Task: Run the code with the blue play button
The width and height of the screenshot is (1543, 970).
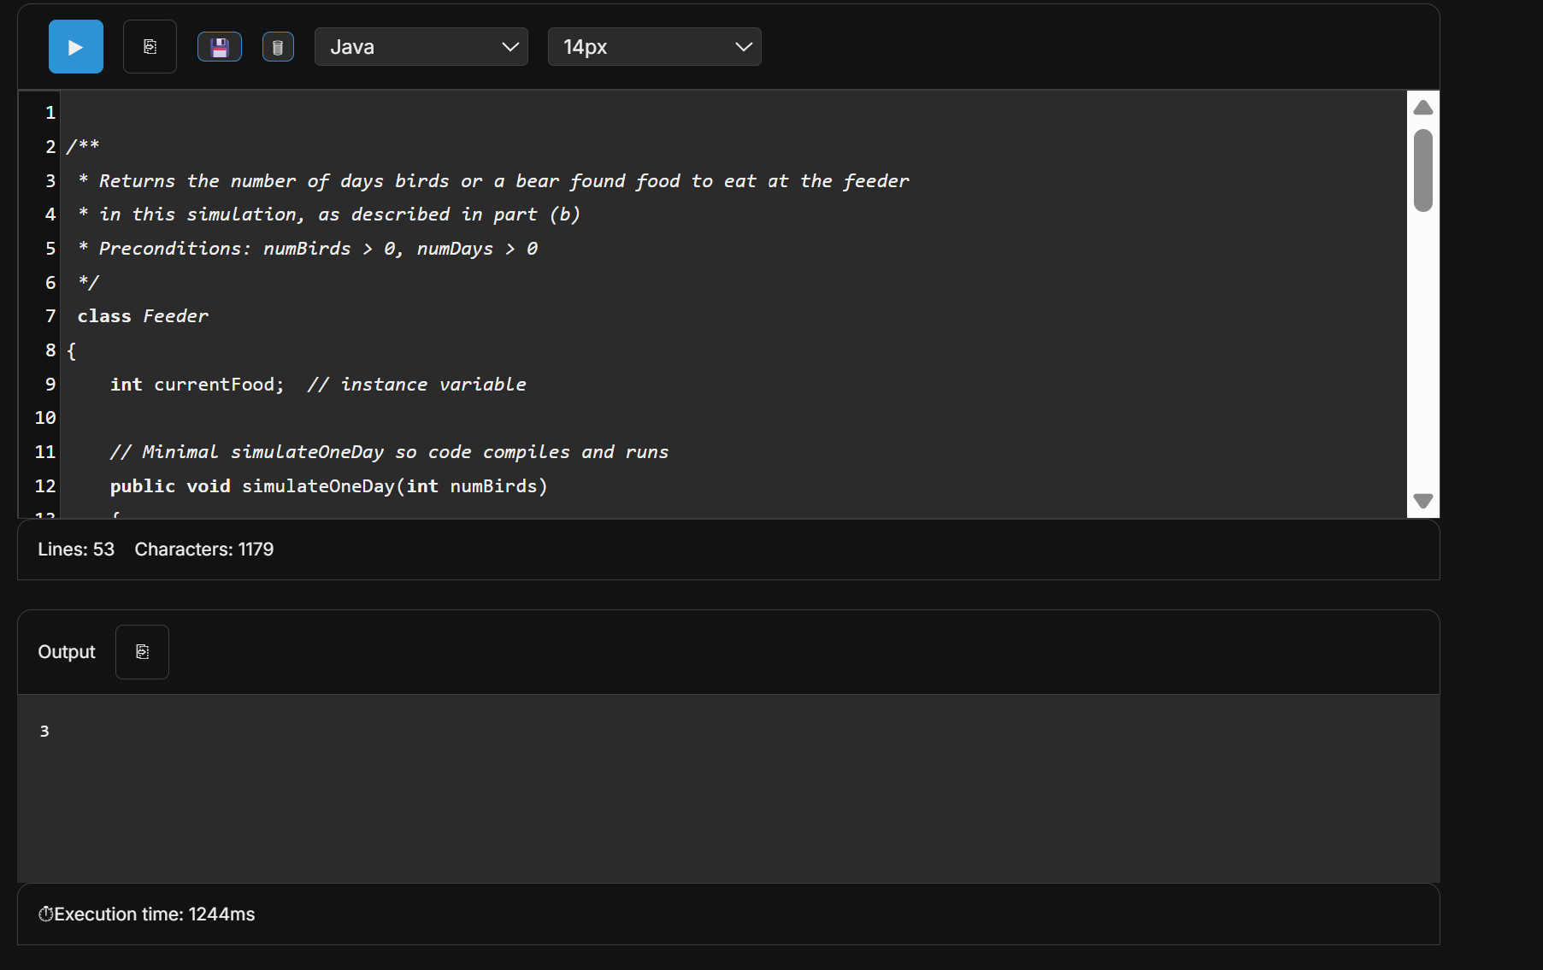Action: pyautogui.click(x=75, y=47)
